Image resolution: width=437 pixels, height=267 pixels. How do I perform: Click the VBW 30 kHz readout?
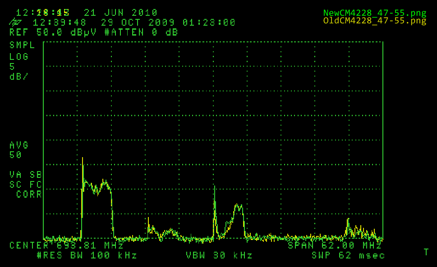[x=219, y=255]
